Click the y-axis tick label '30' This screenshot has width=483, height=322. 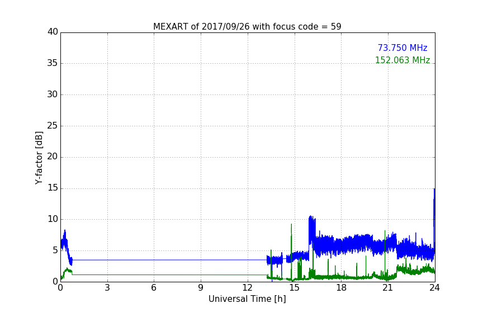pyautogui.click(x=53, y=94)
